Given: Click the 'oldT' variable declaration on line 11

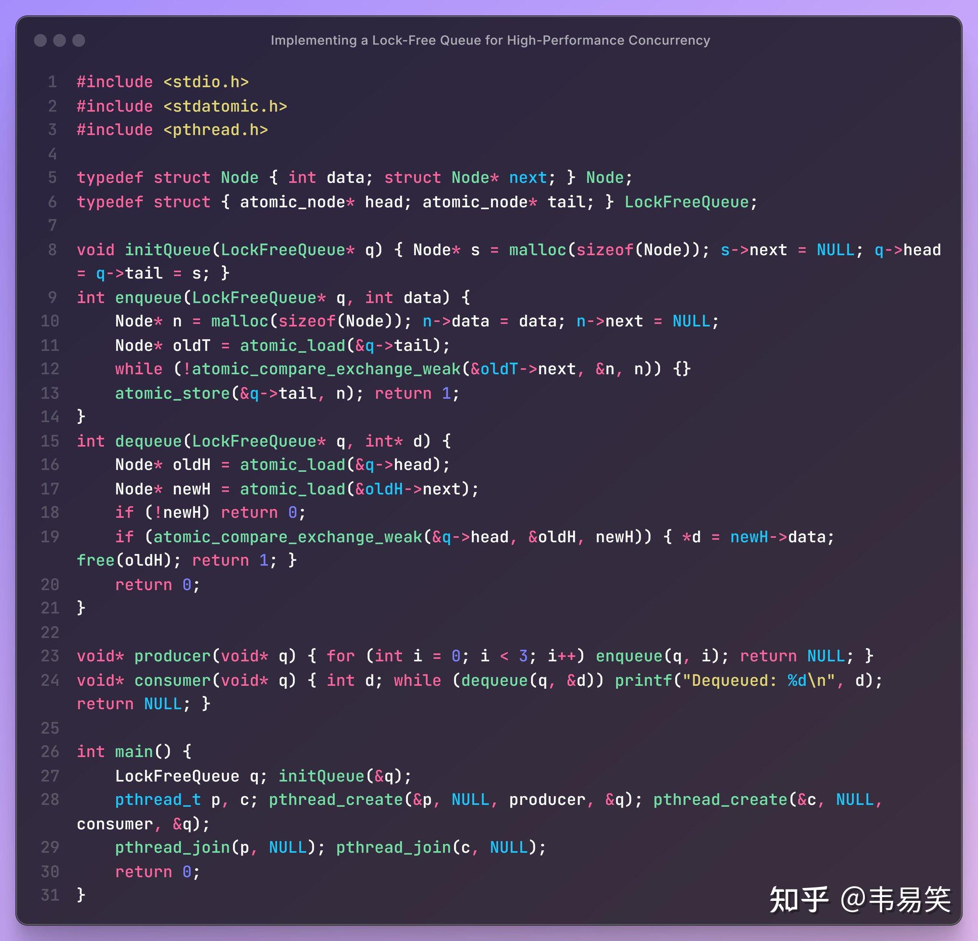Looking at the screenshot, I should click(191, 345).
